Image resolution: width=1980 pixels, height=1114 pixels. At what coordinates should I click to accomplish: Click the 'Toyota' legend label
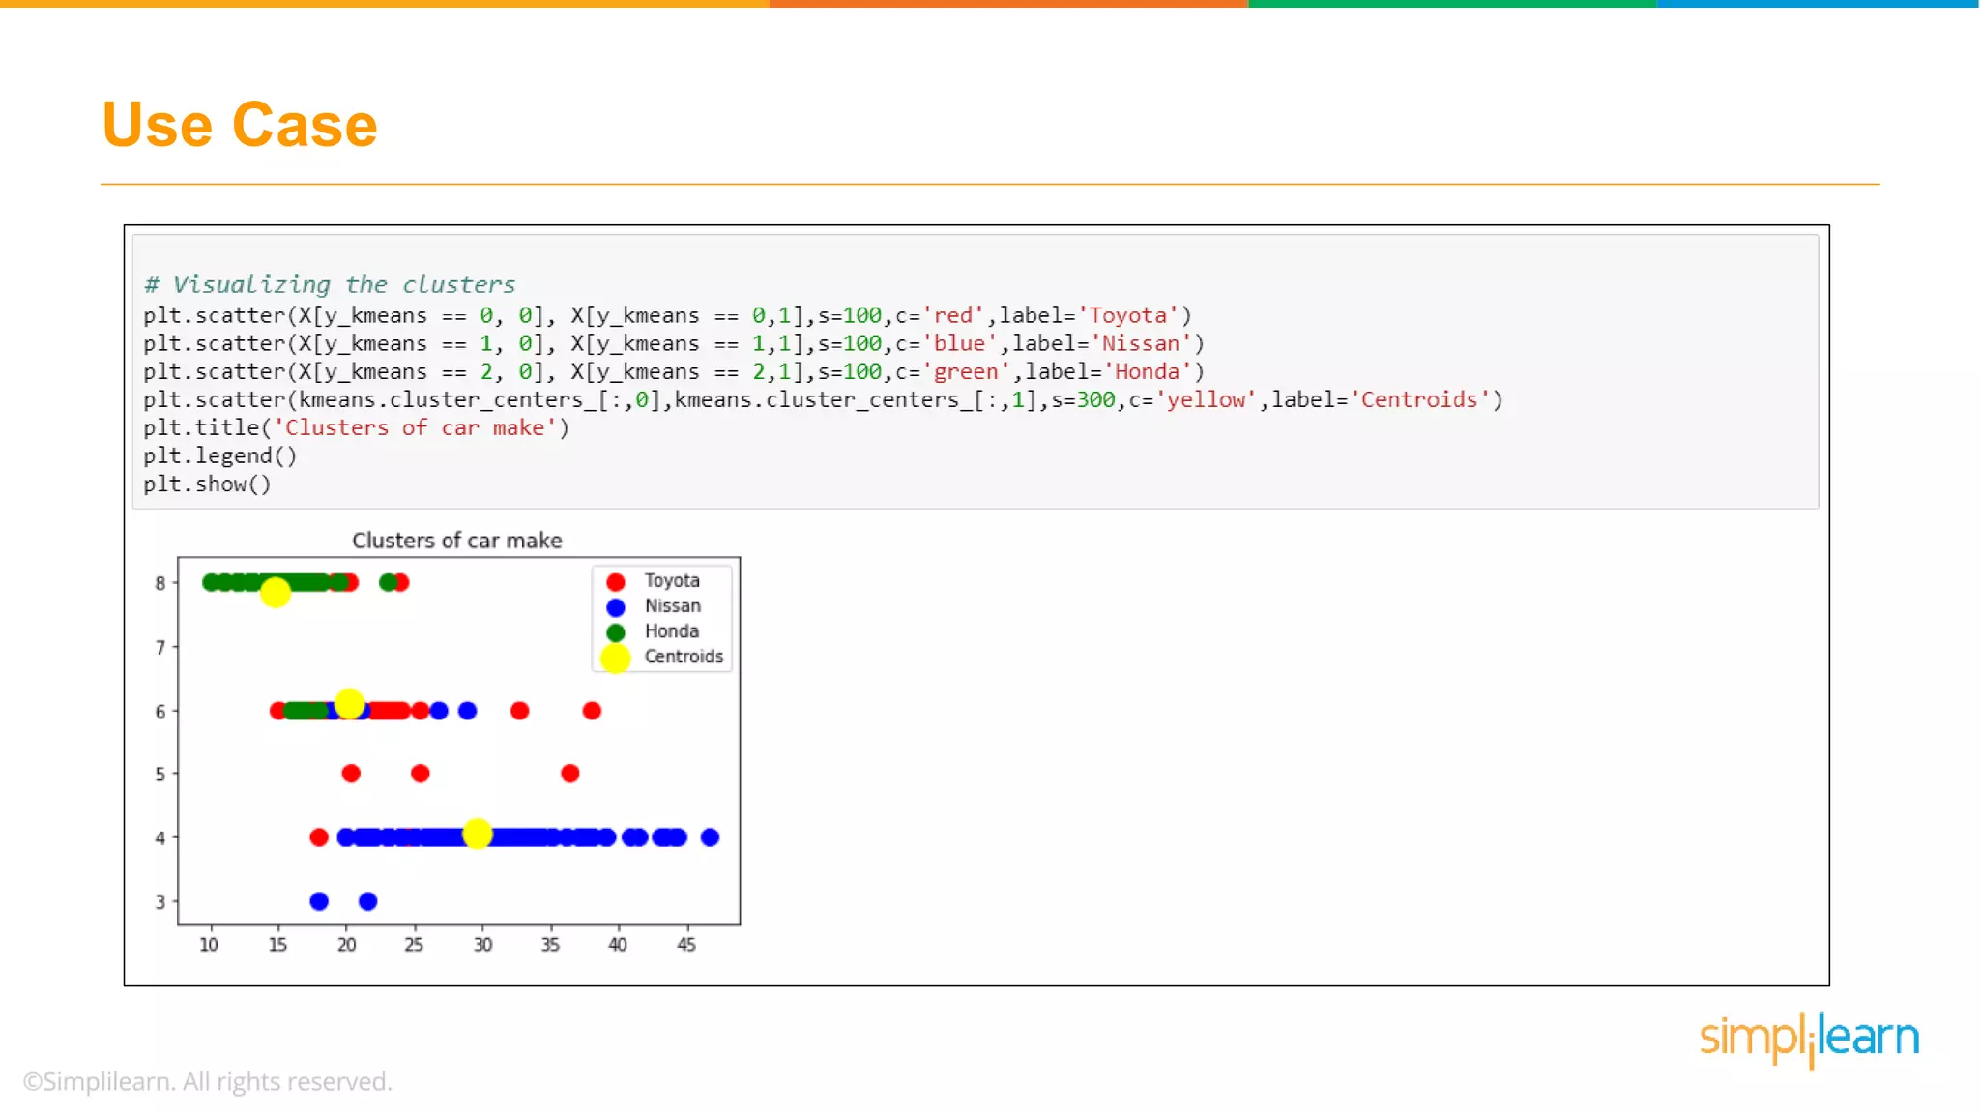click(672, 581)
